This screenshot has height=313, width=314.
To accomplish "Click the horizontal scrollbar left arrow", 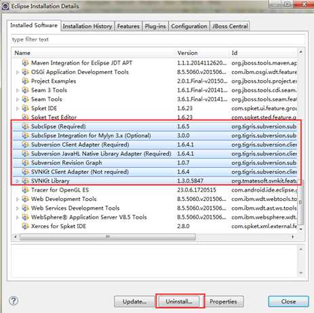I will tap(15, 237).
